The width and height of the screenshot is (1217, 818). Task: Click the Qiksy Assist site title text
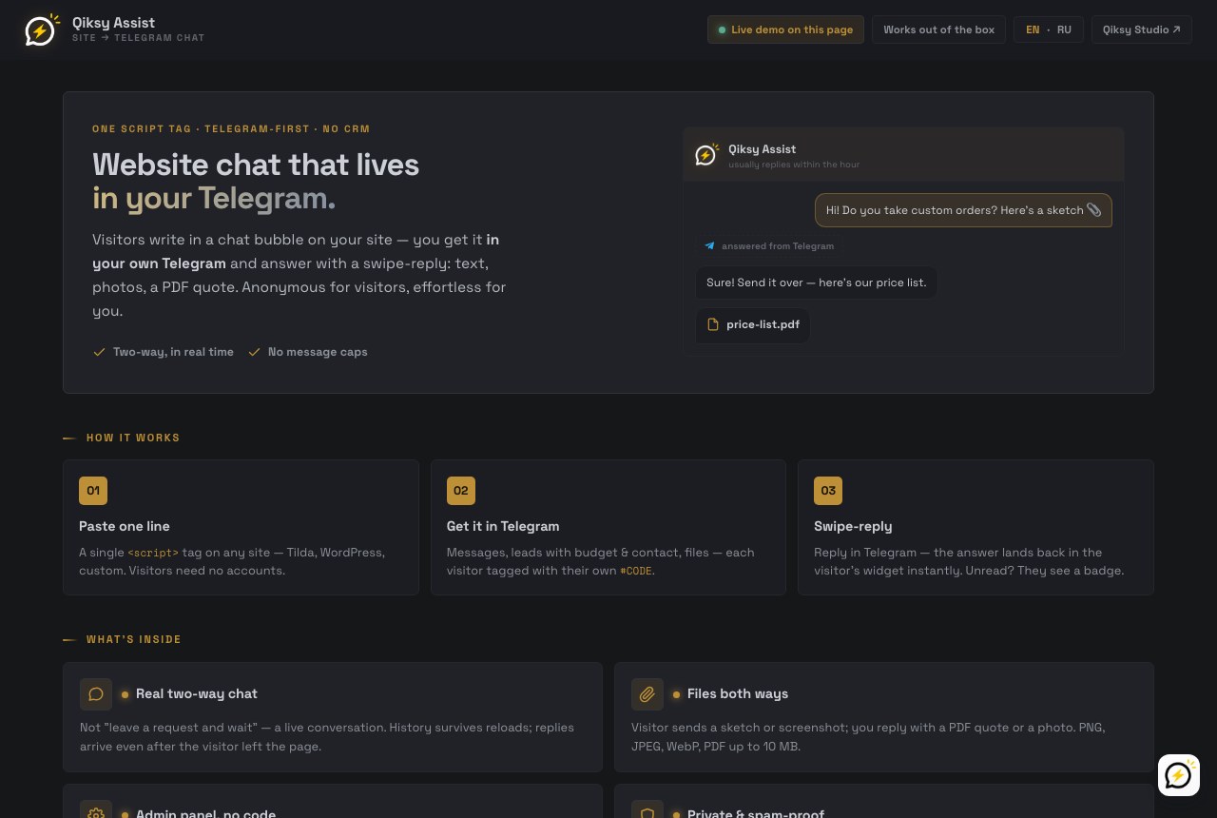[x=113, y=23]
